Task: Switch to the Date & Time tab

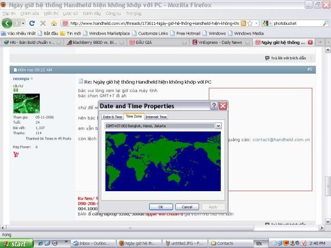Action: point(113,117)
